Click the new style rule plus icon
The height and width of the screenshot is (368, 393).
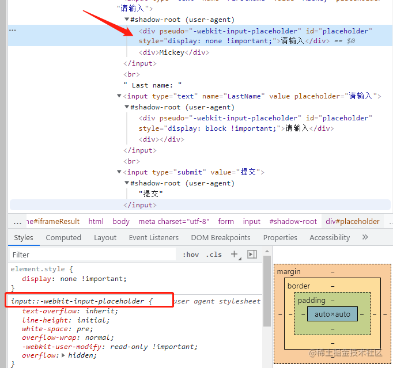click(x=234, y=255)
